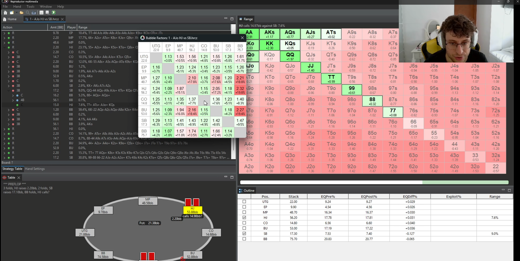
Task: Click the Import tray toolbar icon
Action: [33, 13]
